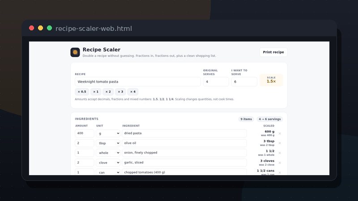Edit the amount field for chopped tomatoes
Image resolution: width=358 pixels, height=201 pixels.
pos(85,172)
